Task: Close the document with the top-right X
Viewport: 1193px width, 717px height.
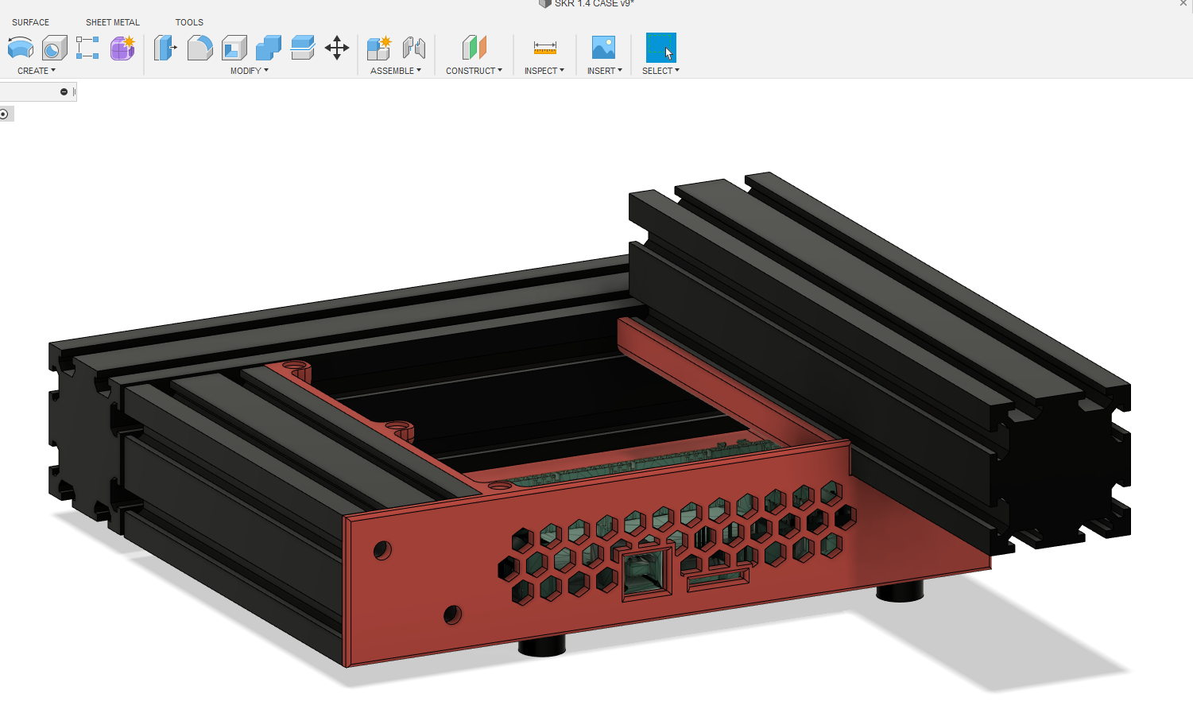Action: point(1183,4)
